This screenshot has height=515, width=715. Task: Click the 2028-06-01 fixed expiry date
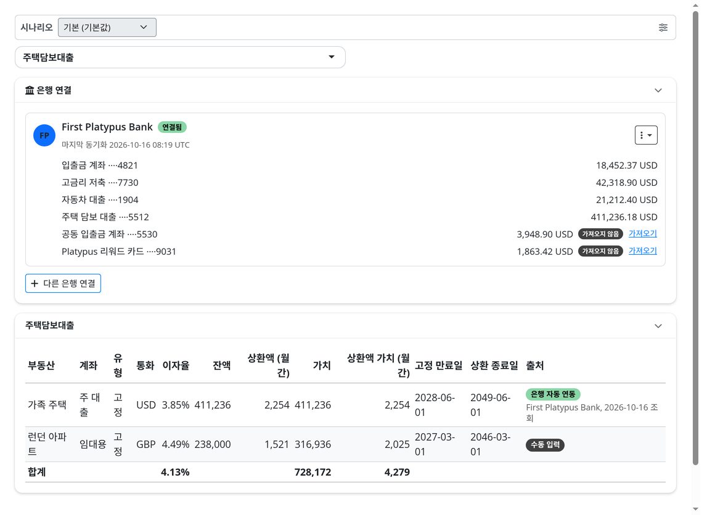point(435,405)
